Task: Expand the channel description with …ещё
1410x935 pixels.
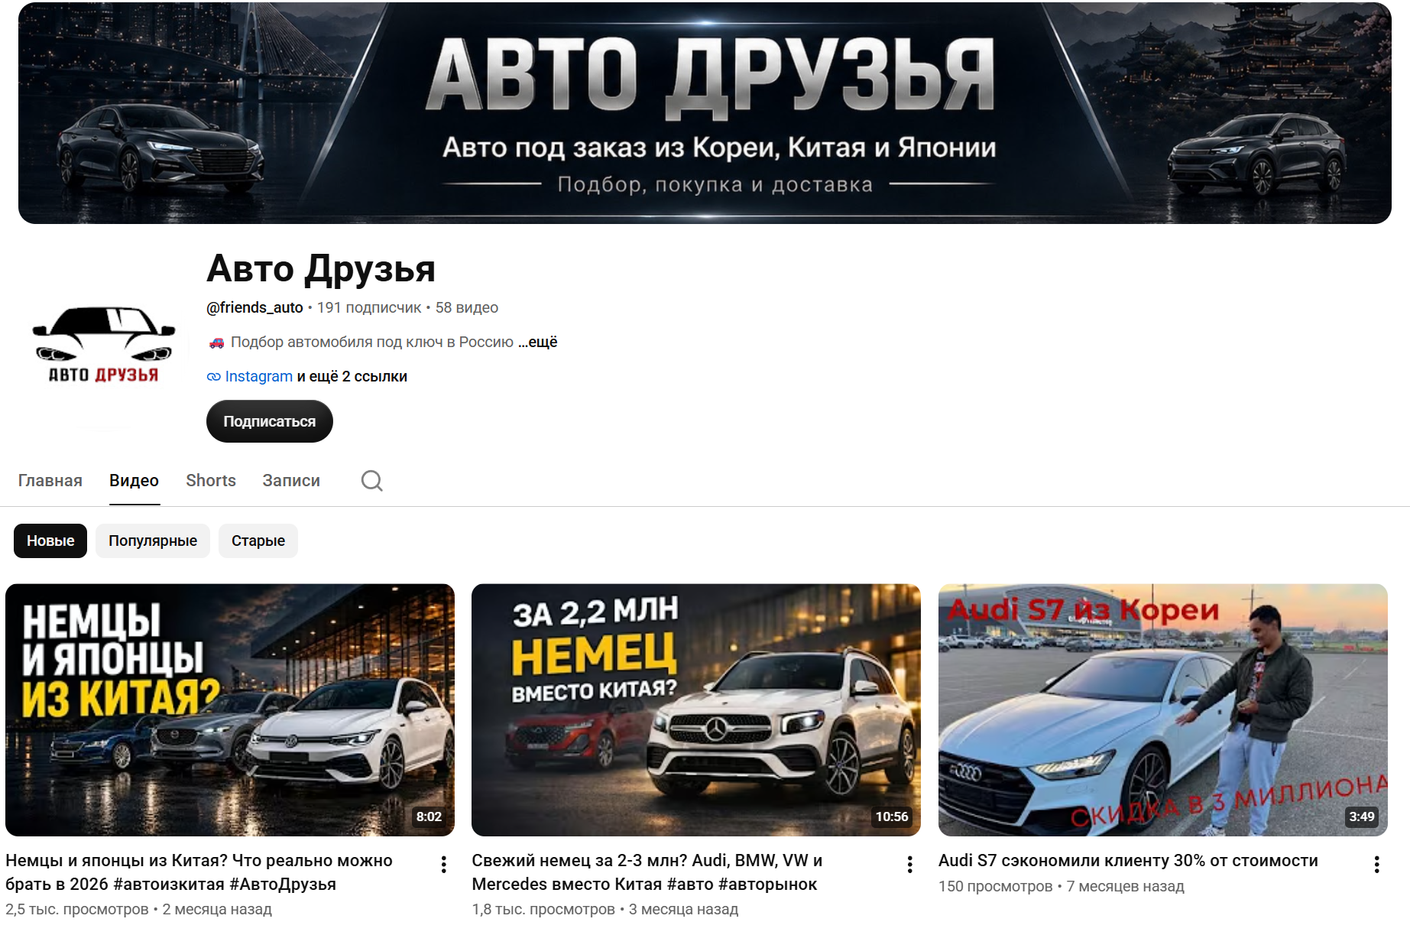Action: [538, 342]
